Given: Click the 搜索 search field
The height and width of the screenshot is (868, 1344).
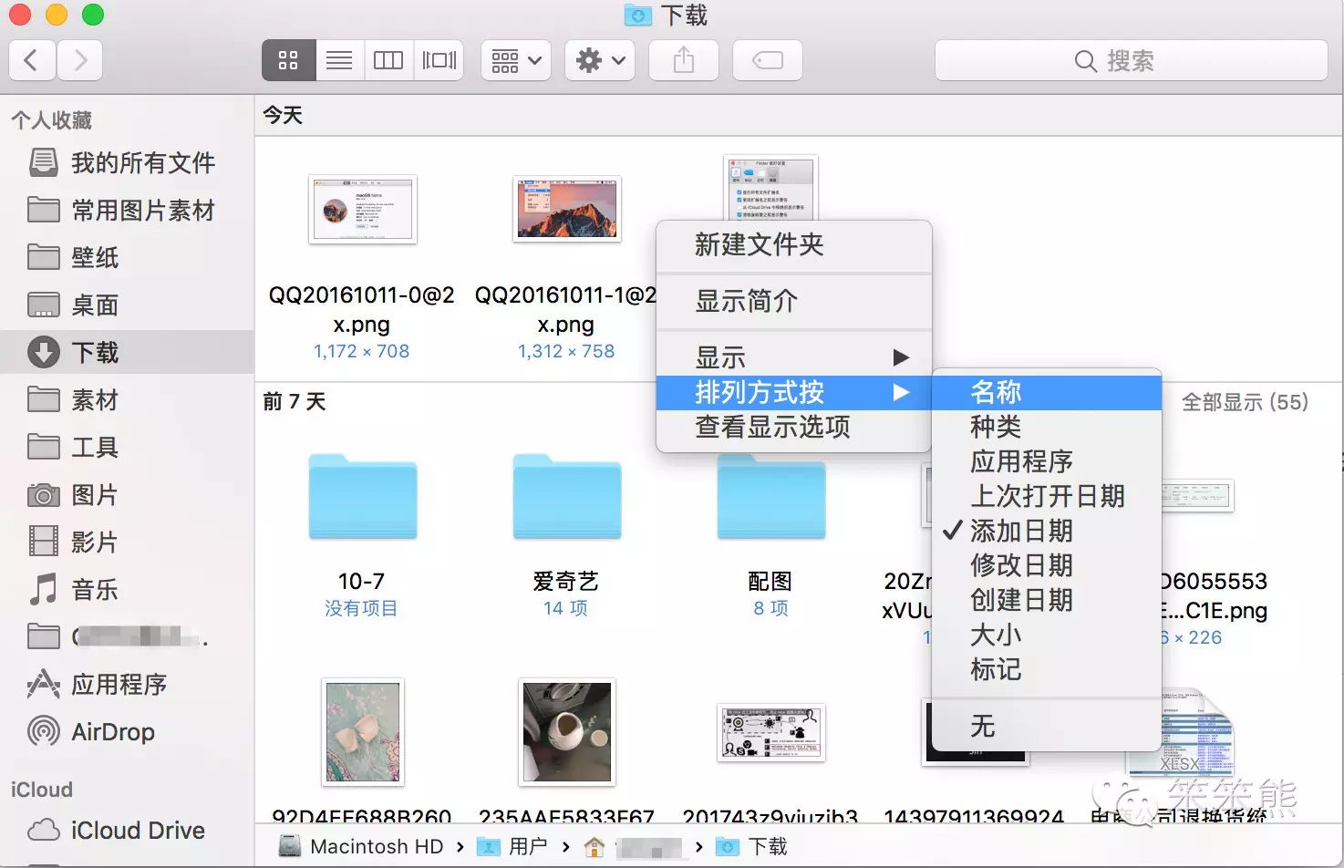Looking at the screenshot, I should click(1131, 61).
